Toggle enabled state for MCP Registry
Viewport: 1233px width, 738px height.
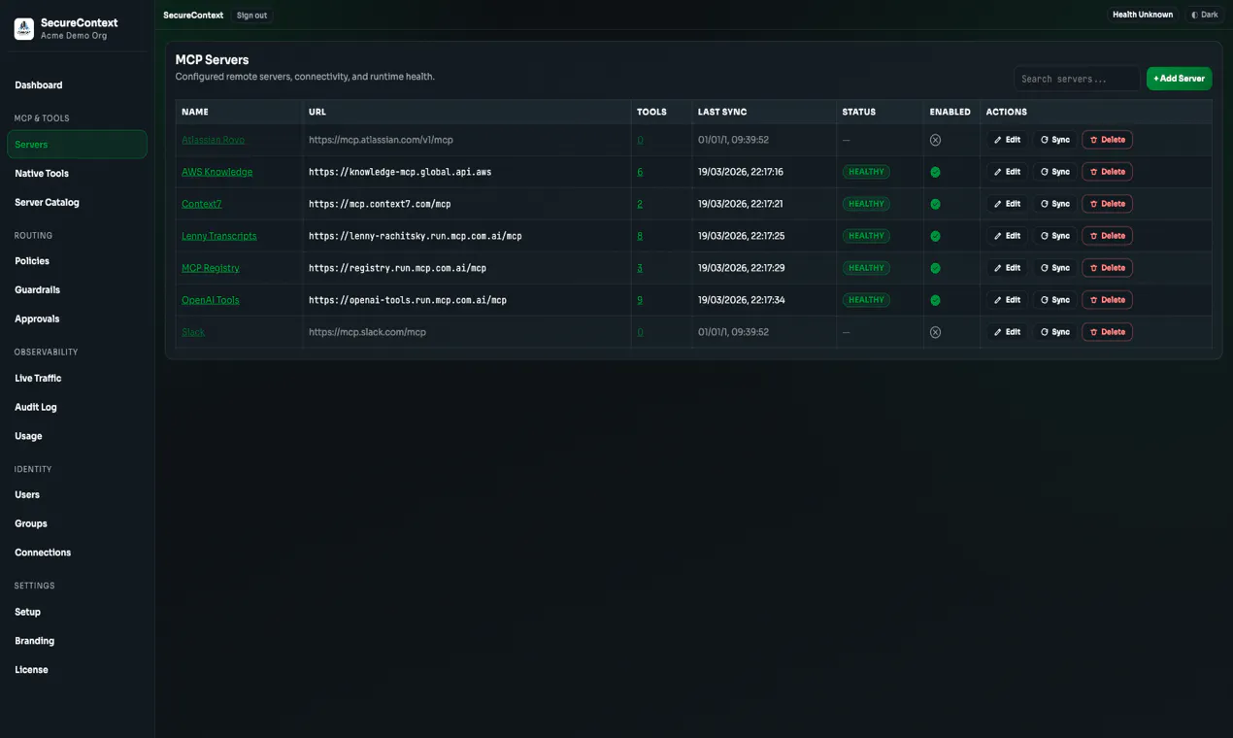pos(935,268)
